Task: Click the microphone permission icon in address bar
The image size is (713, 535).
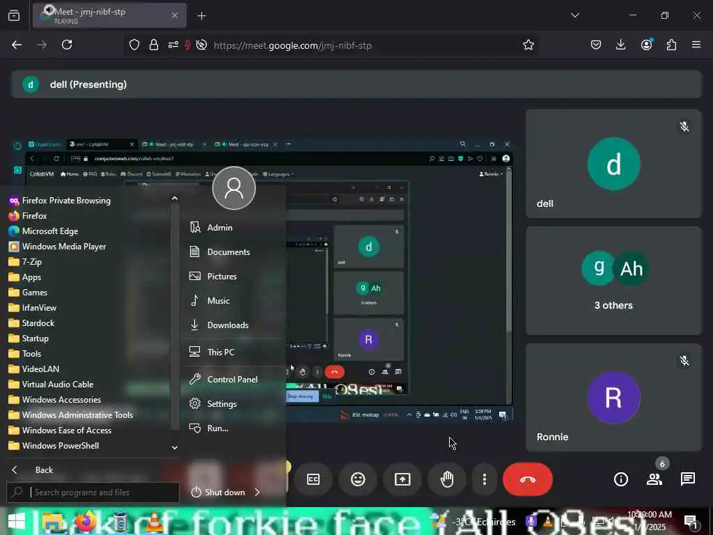Action: [x=187, y=45]
